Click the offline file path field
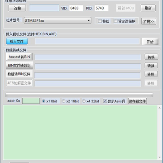 tap(87, 41)
